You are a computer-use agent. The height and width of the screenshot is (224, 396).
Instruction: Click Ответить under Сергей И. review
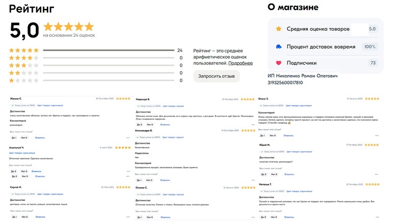click(x=40, y=217)
